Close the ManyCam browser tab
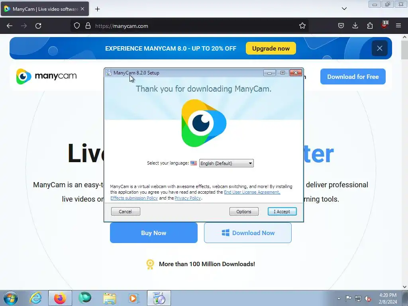 [x=82, y=9]
